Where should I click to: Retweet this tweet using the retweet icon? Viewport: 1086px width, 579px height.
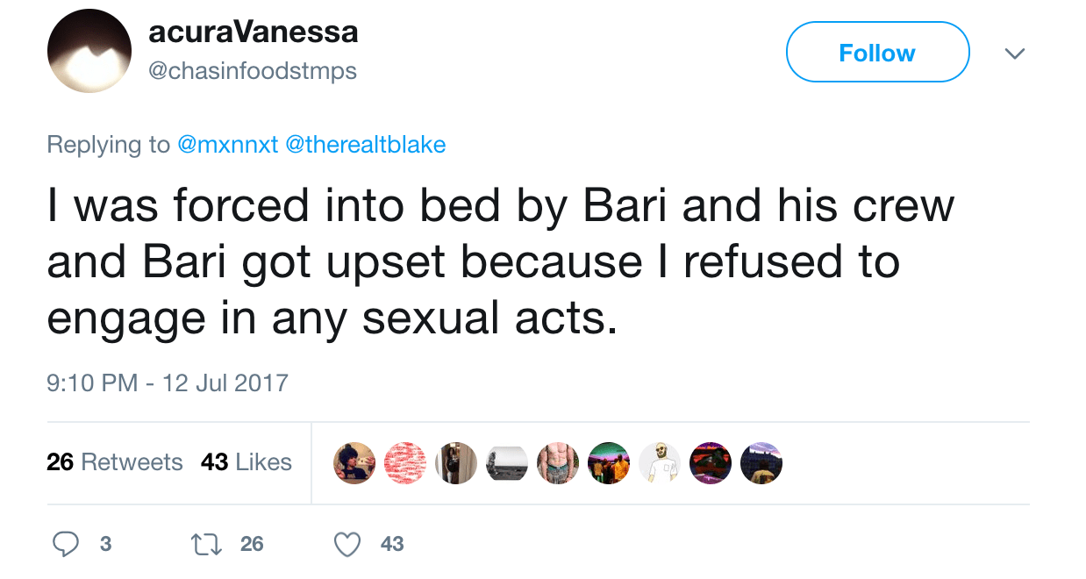(x=206, y=544)
